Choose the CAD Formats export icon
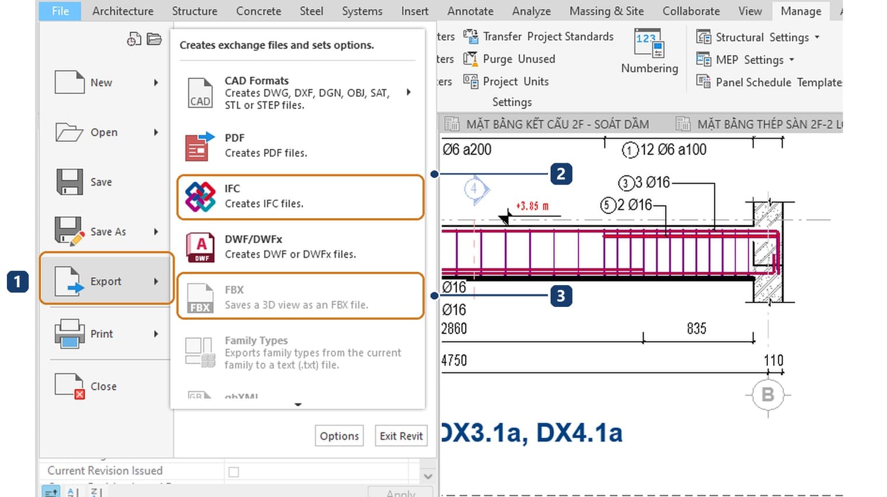This screenshot has height=497, width=887. point(200,93)
